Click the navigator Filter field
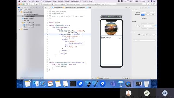 click(32, 78)
